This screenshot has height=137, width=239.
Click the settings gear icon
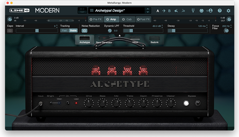(x=229, y=11)
